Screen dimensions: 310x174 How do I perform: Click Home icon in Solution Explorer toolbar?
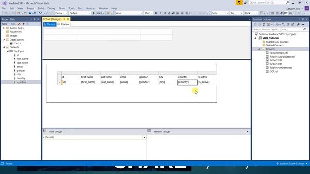264,24
